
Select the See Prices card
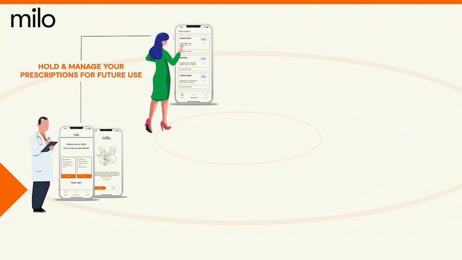[68, 167]
